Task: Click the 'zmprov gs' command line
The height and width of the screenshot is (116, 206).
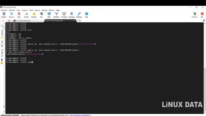Action: click(42, 50)
